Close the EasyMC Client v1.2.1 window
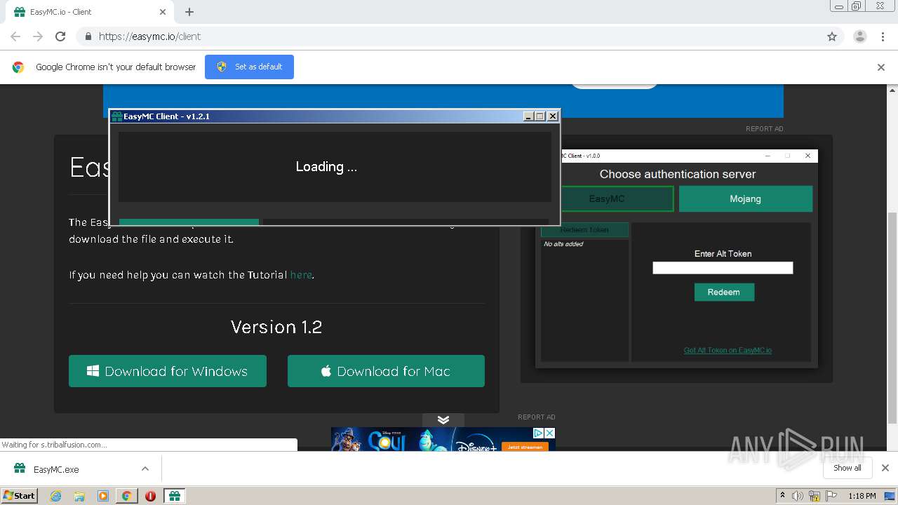This screenshot has height=505, width=898. point(553,116)
